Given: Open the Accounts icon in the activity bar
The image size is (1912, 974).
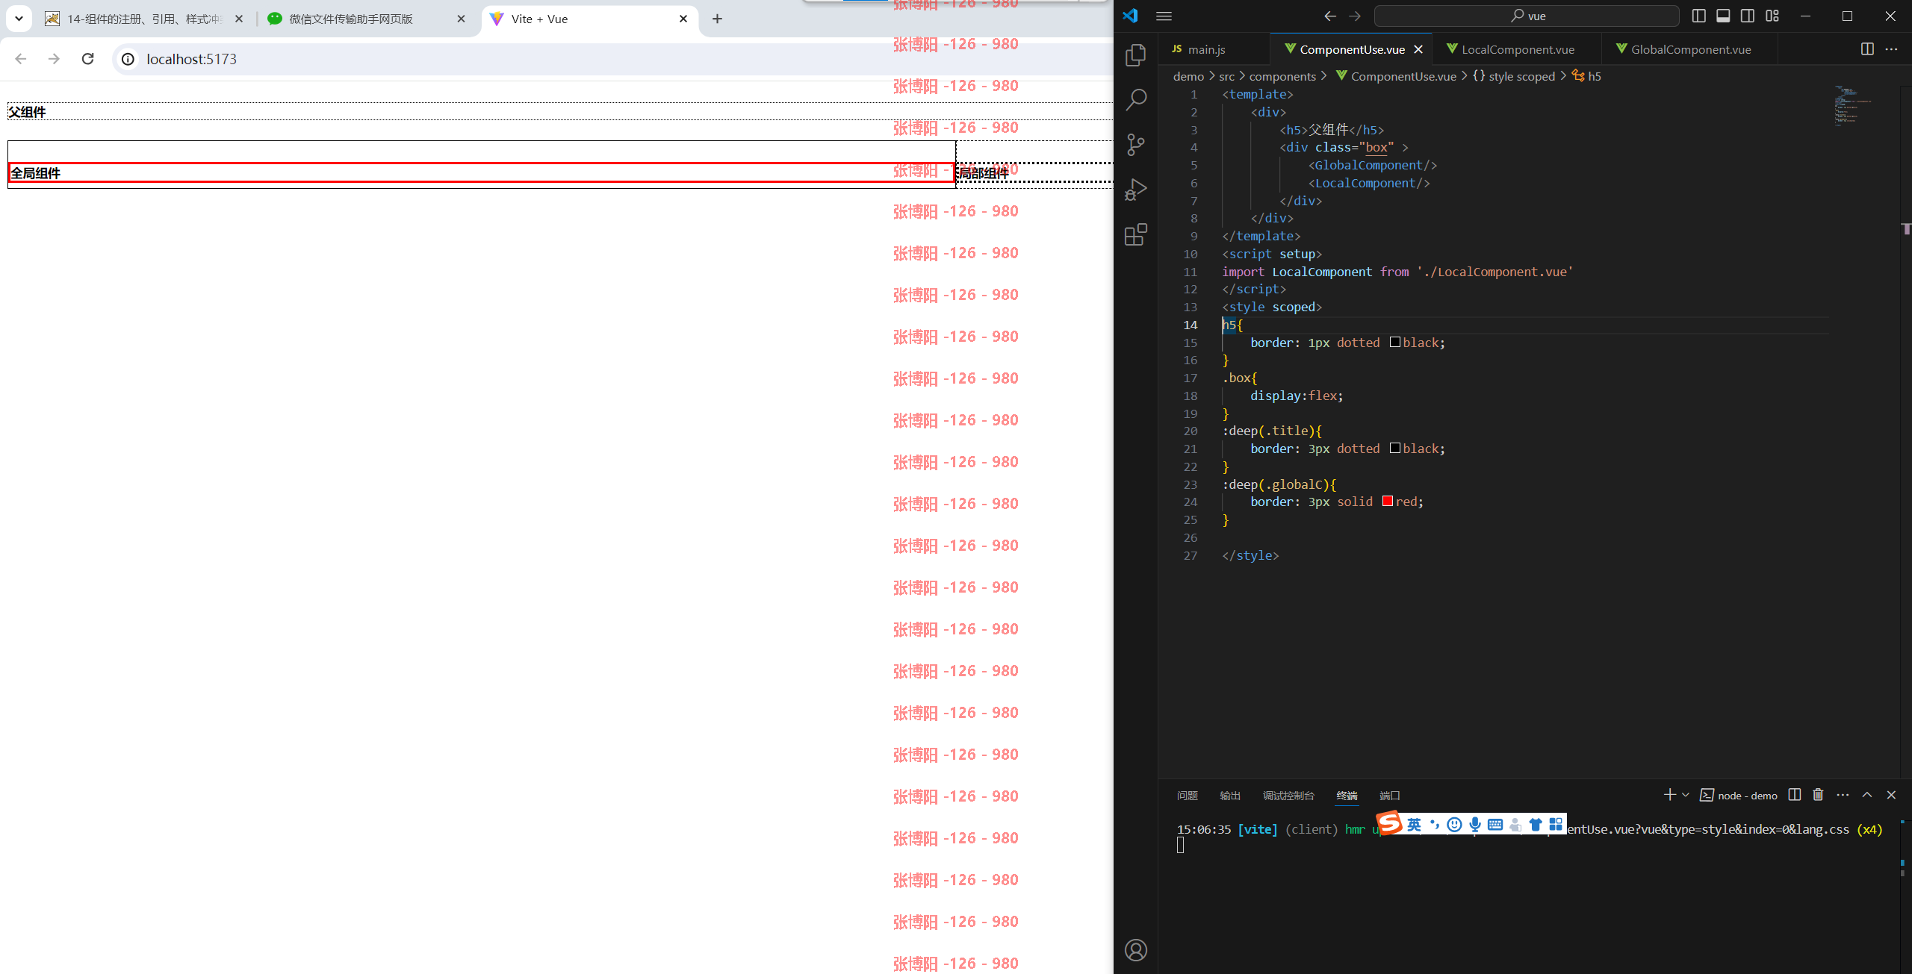Looking at the screenshot, I should (x=1135, y=950).
